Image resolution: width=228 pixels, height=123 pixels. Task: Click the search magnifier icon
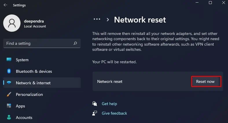pyautogui.click(x=75, y=43)
